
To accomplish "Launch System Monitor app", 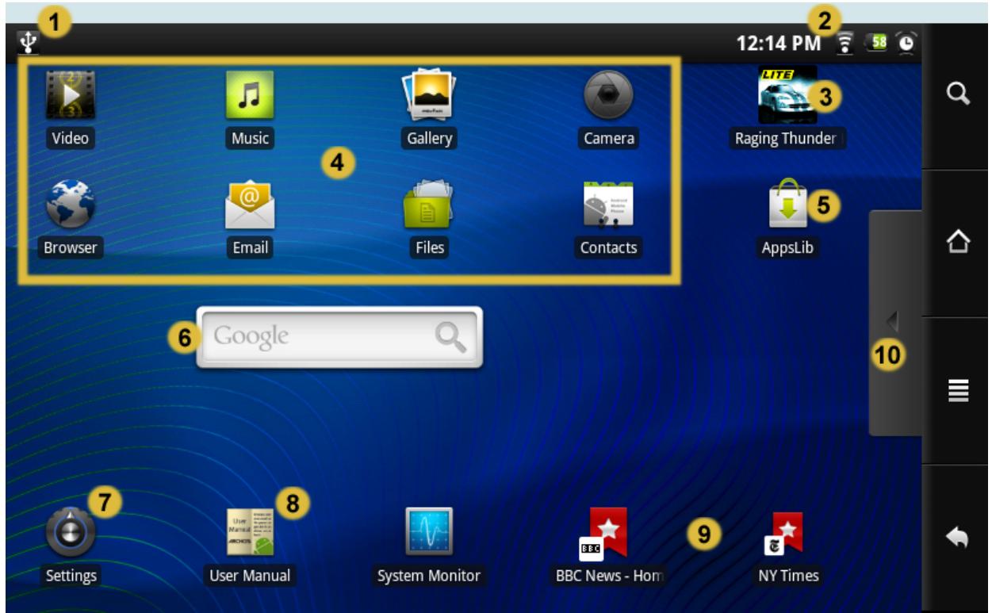I will pyautogui.click(x=429, y=531).
